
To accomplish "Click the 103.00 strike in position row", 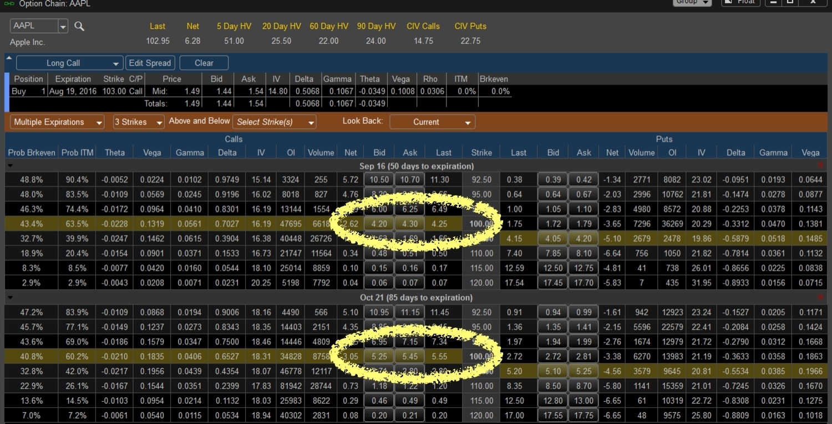I will (x=114, y=92).
